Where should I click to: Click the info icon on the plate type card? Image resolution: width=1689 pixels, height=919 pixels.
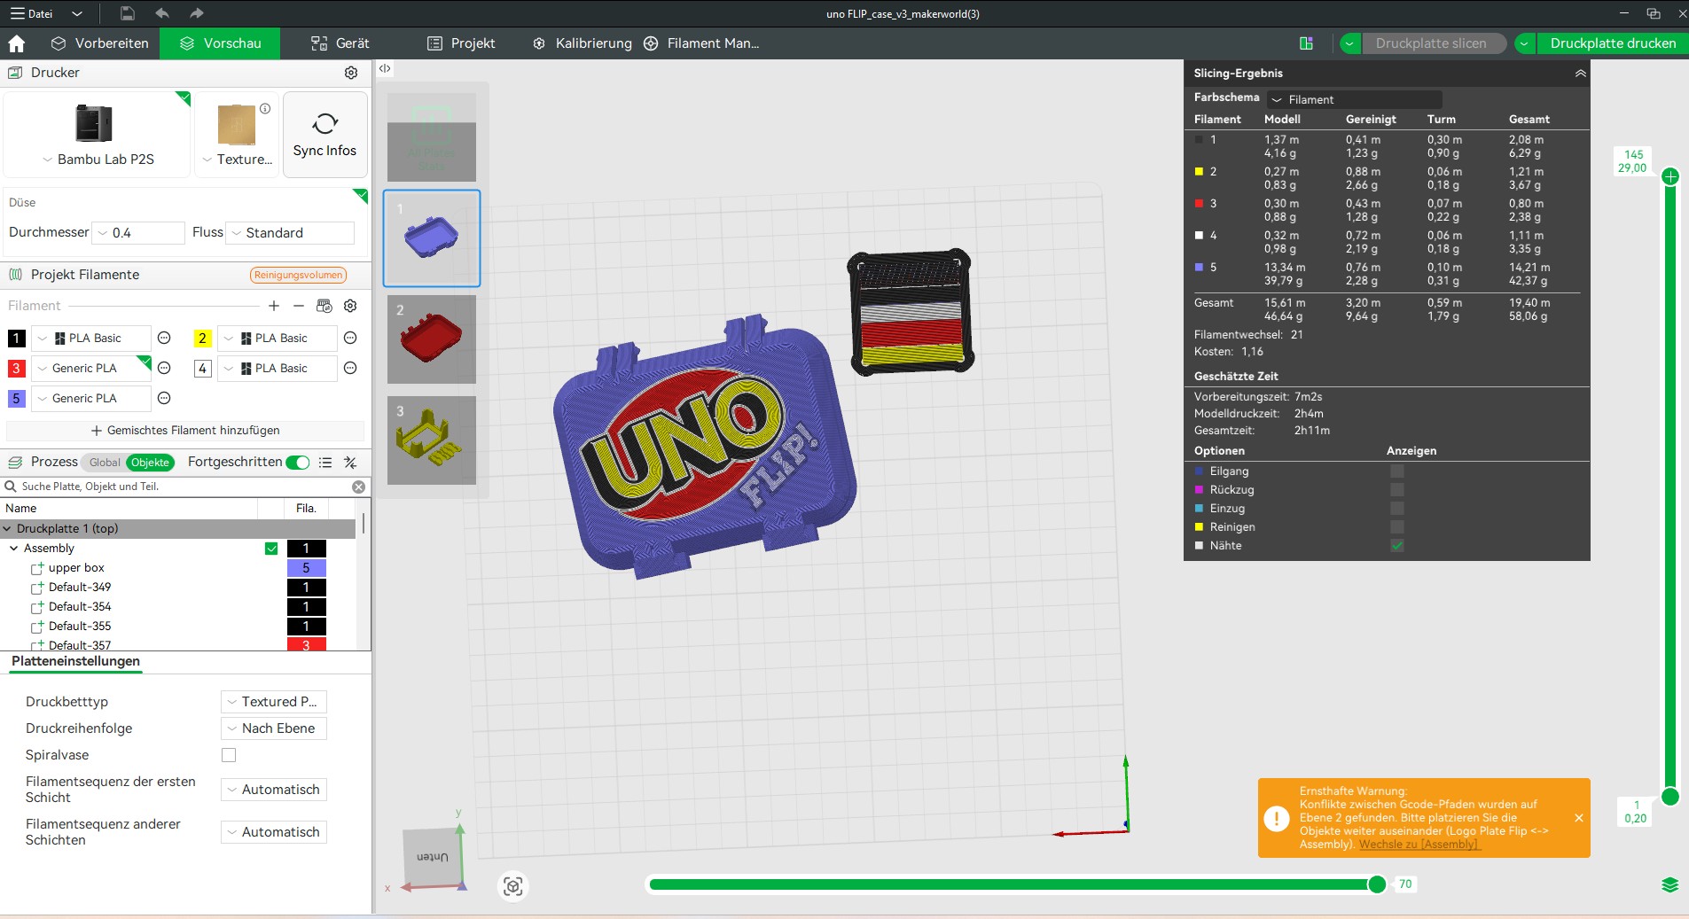[x=265, y=109]
